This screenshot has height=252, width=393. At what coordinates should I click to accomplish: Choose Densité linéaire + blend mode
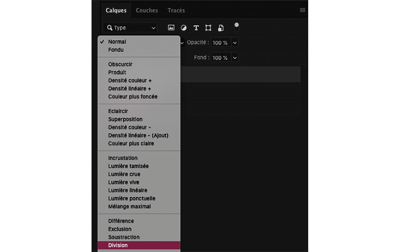point(139,88)
